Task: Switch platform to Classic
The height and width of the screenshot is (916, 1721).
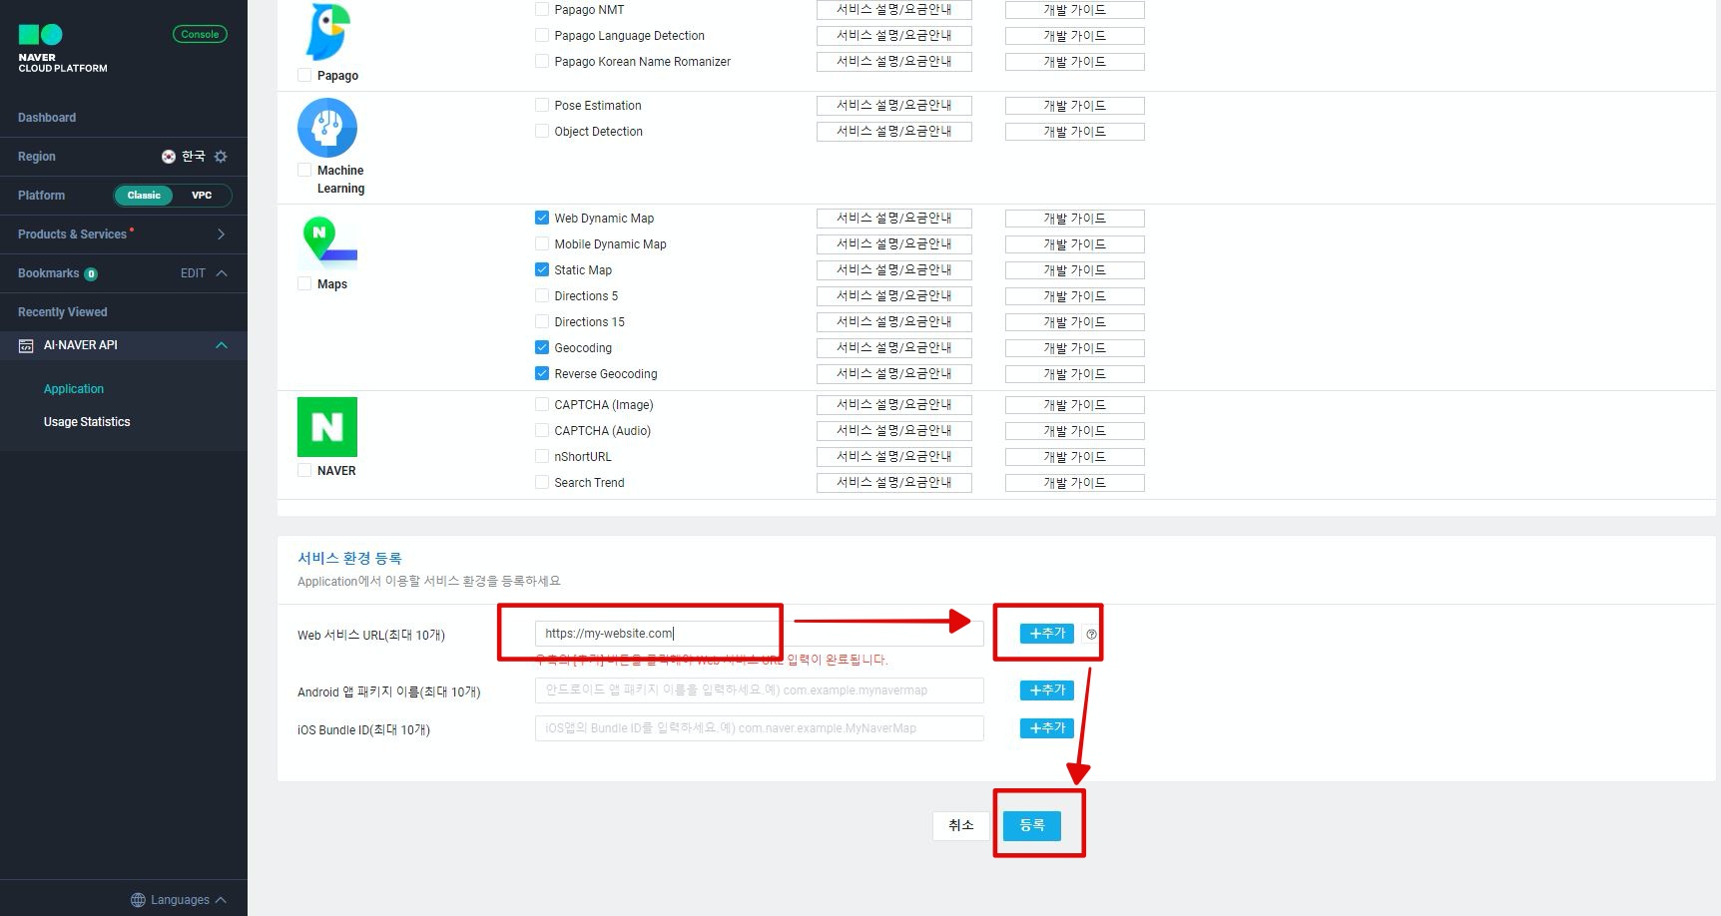Action: 144,196
